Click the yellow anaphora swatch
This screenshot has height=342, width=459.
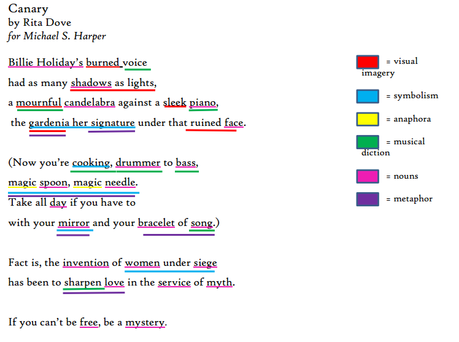368,119
